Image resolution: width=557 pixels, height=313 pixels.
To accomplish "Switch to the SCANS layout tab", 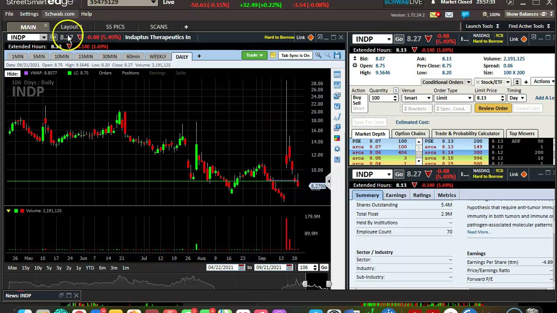I will (x=159, y=27).
